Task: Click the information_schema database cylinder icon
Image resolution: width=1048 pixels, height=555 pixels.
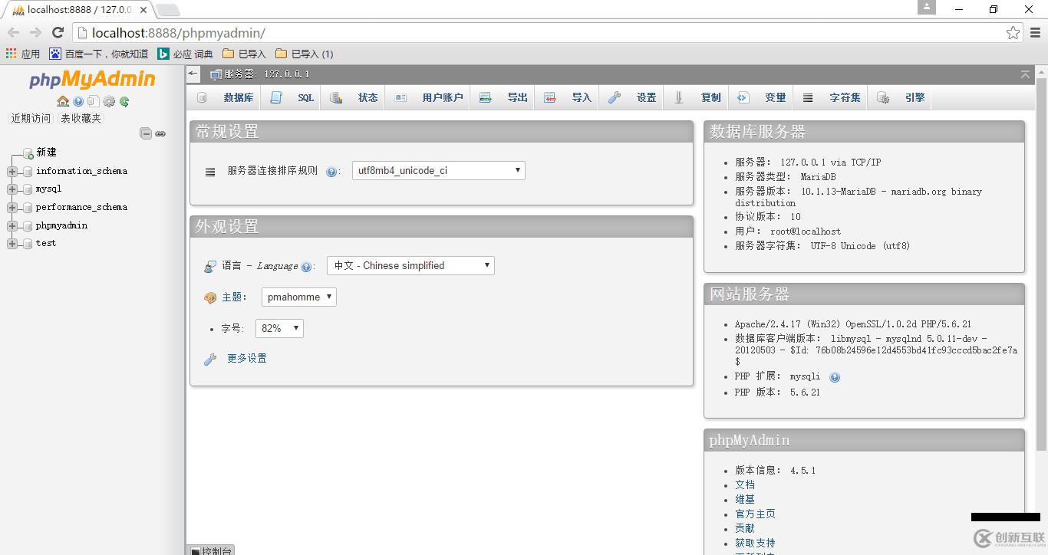Action: tap(28, 172)
